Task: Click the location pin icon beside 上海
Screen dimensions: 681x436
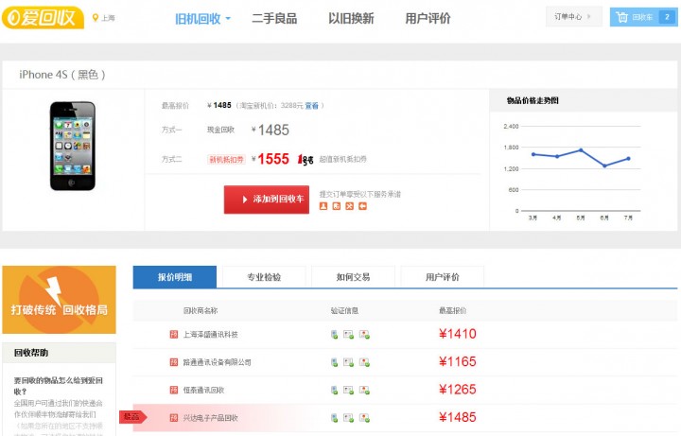Action: [x=96, y=18]
